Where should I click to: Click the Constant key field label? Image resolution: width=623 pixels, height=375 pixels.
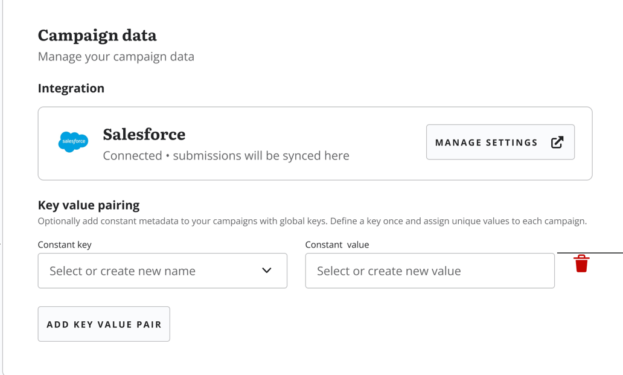coord(65,245)
